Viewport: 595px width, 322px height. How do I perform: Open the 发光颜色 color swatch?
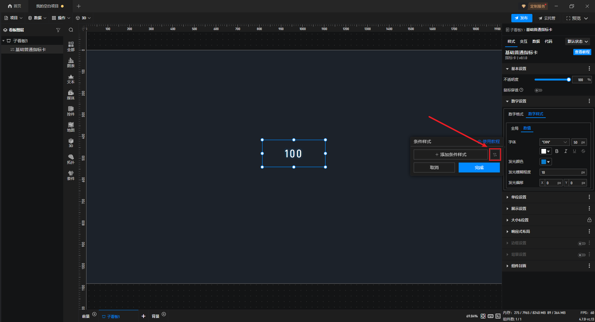point(545,162)
